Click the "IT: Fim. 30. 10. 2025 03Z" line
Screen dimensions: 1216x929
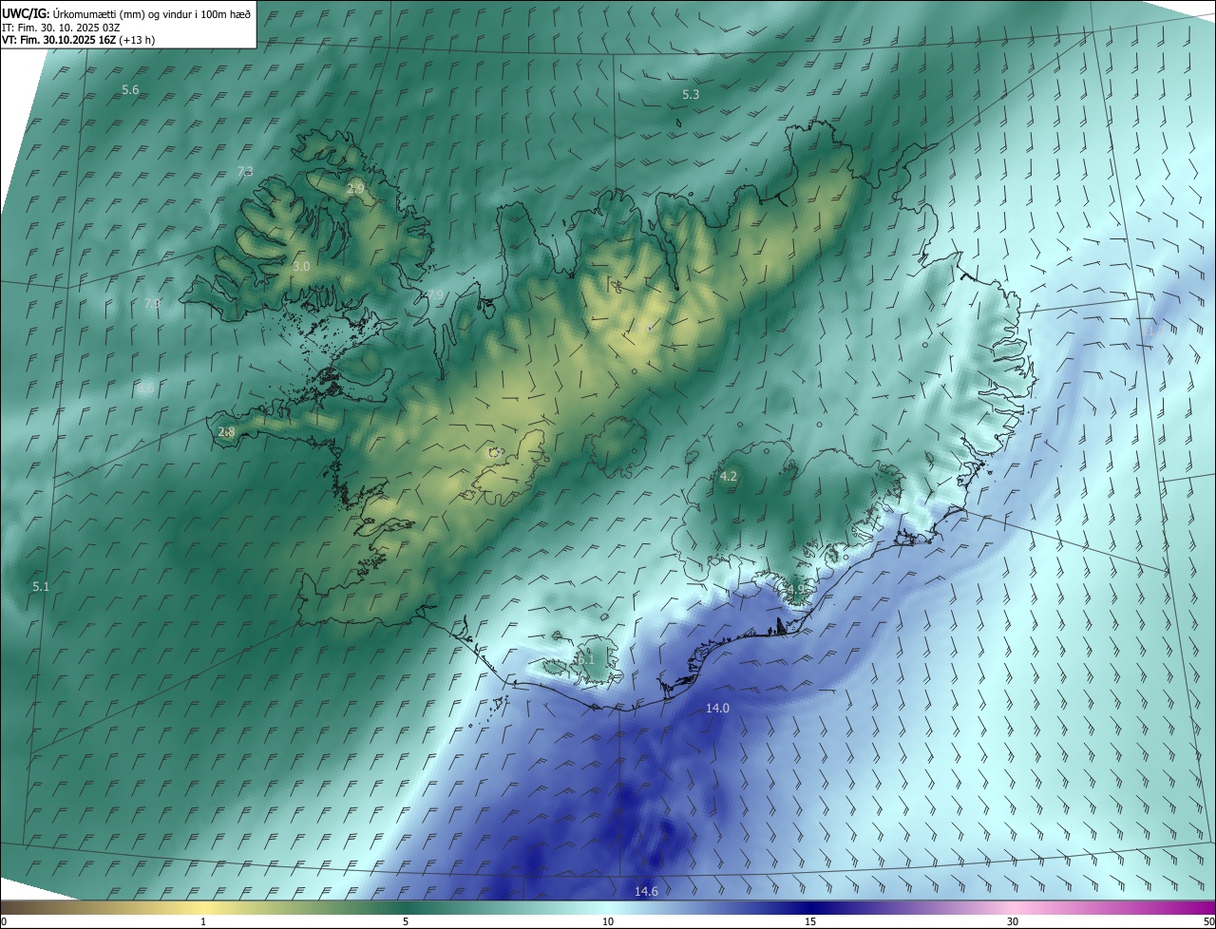point(61,28)
